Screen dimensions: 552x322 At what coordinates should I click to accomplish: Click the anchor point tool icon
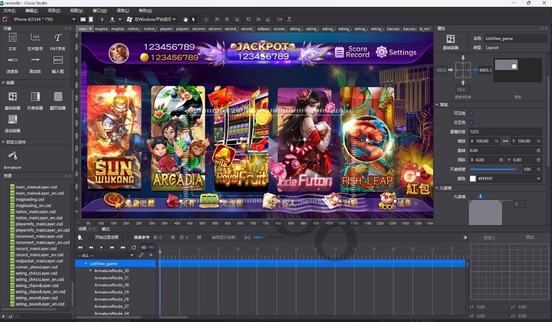[206, 19]
